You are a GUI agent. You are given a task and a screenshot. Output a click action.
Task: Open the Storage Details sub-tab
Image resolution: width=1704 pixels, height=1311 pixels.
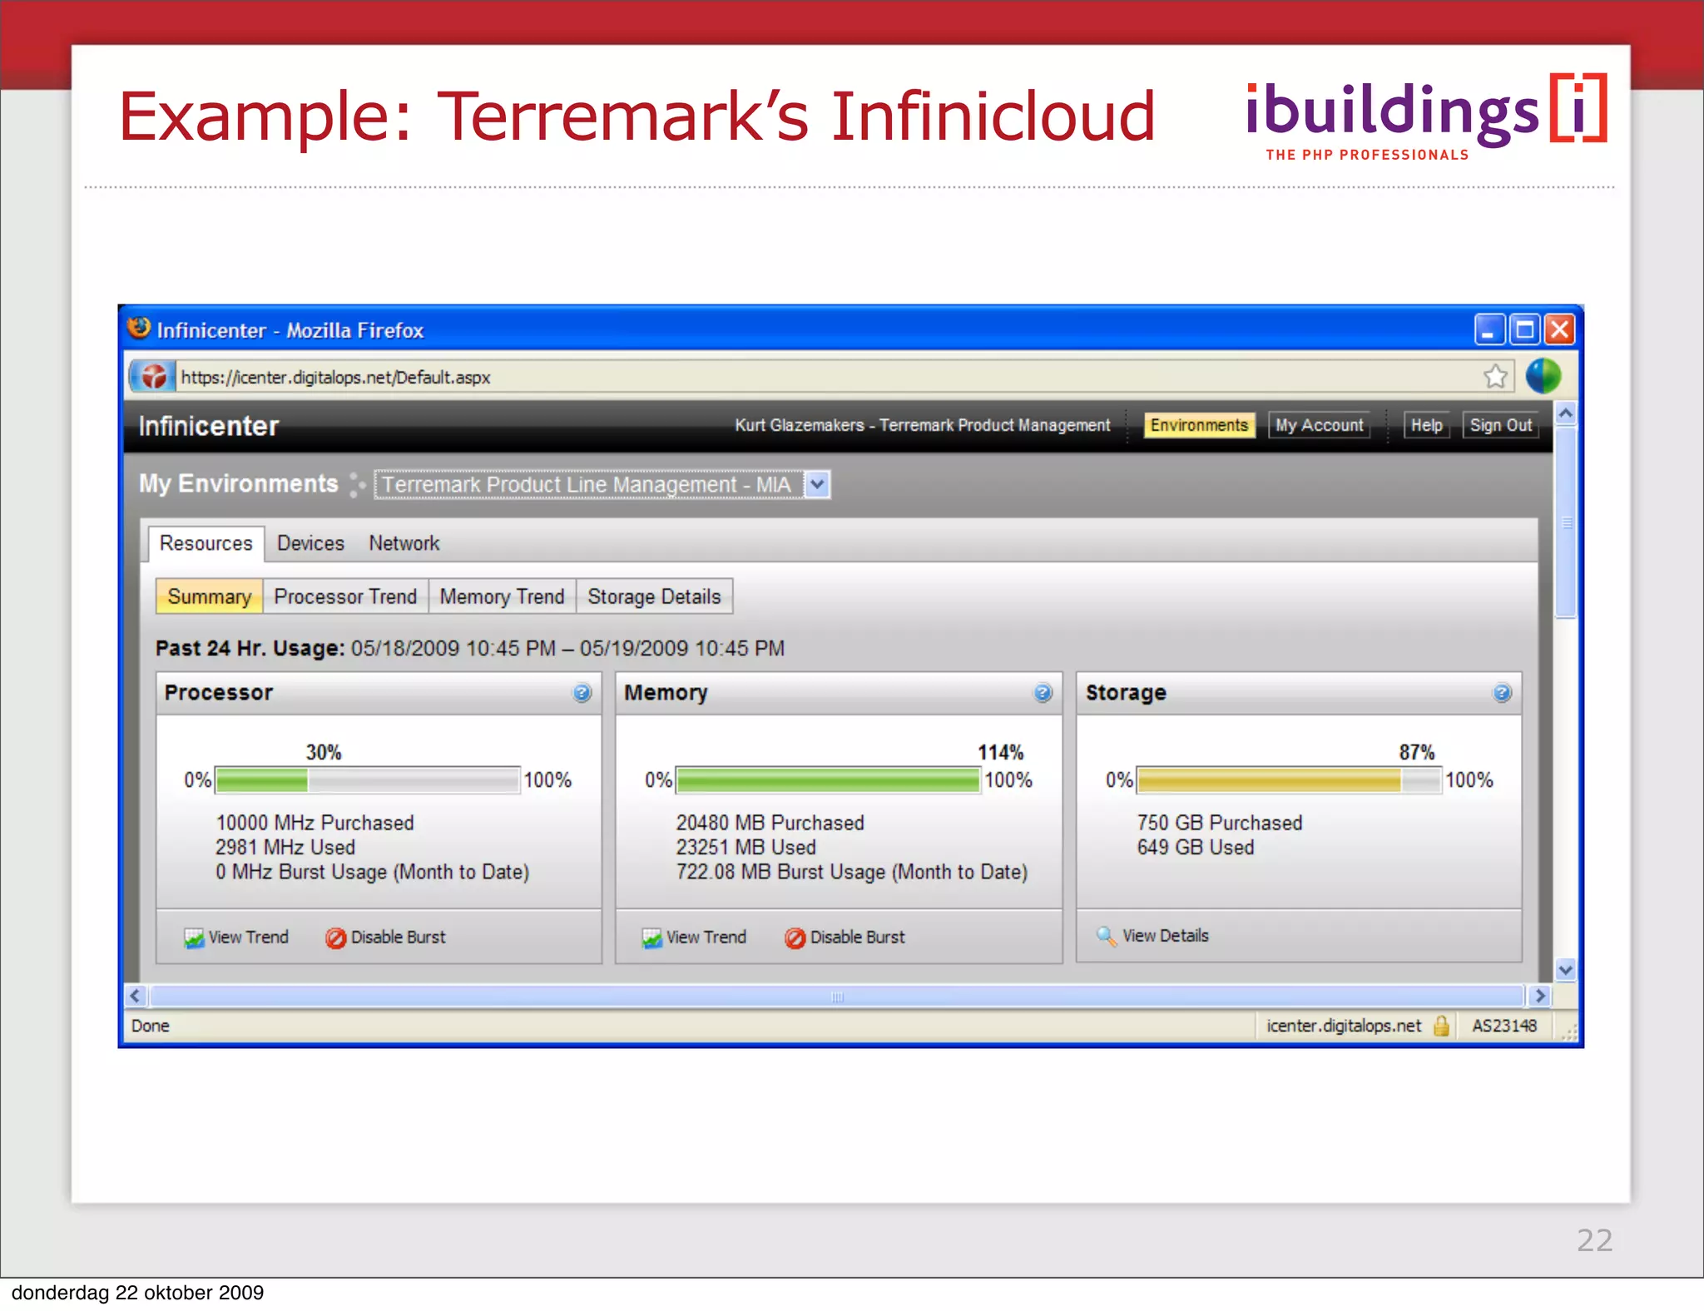pos(654,596)
